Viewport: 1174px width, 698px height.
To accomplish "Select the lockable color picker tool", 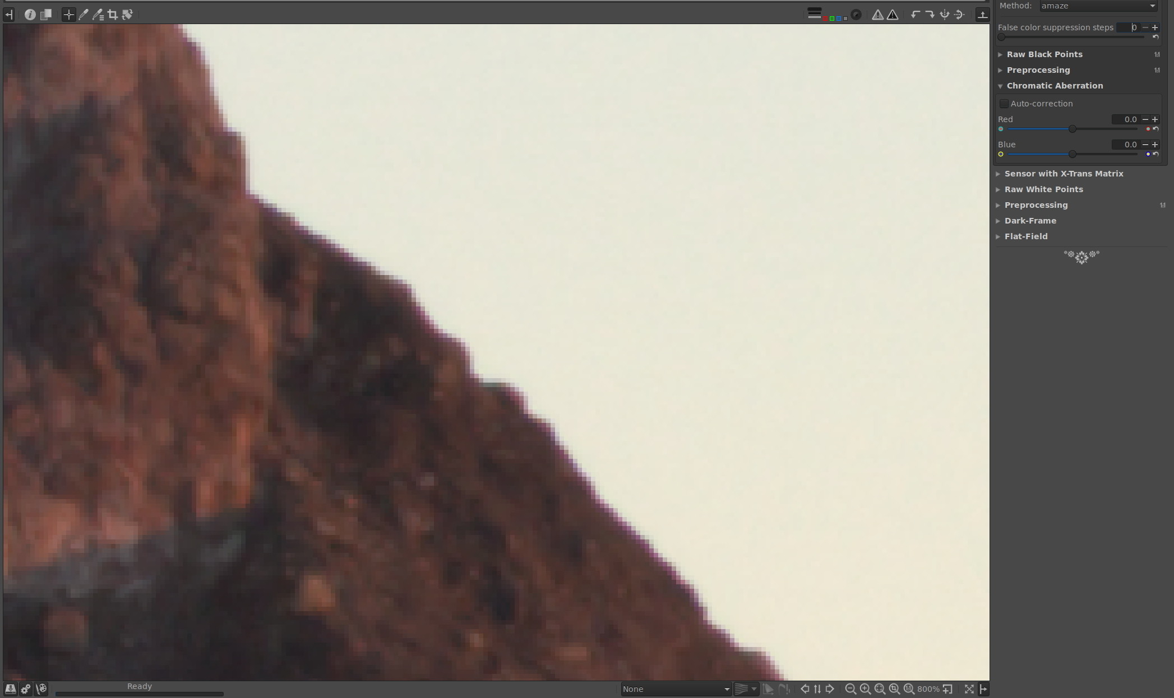I will 98,15.
